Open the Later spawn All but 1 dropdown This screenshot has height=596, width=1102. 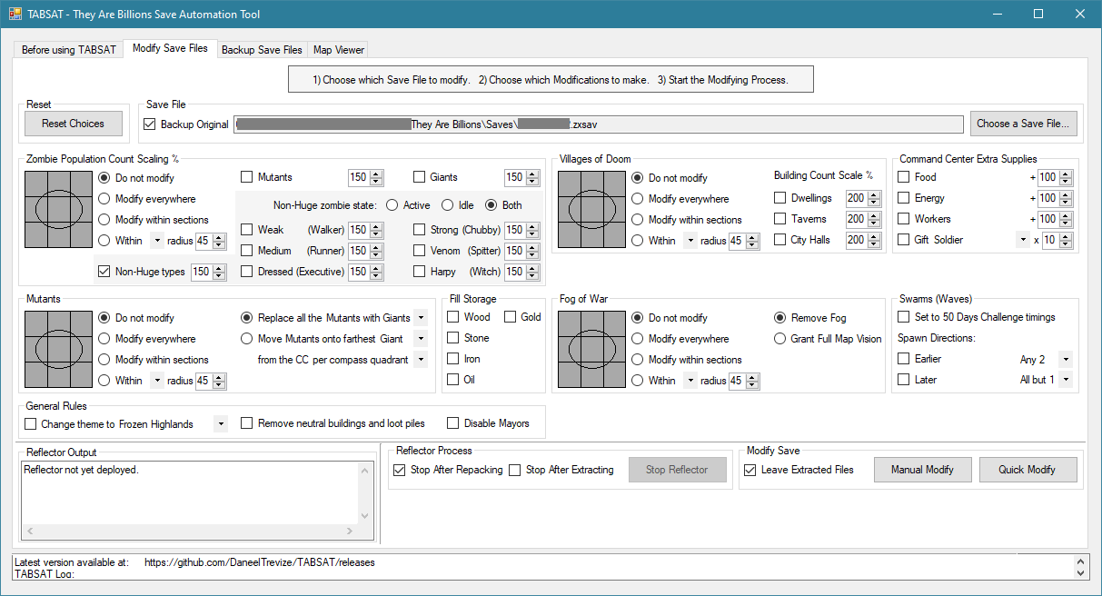(1066, 380)
